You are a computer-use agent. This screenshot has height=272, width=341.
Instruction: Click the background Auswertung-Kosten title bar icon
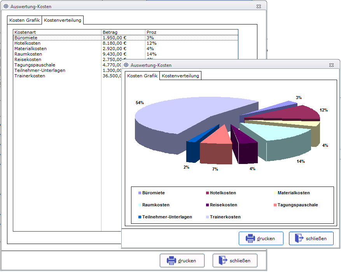coord(5,6)
